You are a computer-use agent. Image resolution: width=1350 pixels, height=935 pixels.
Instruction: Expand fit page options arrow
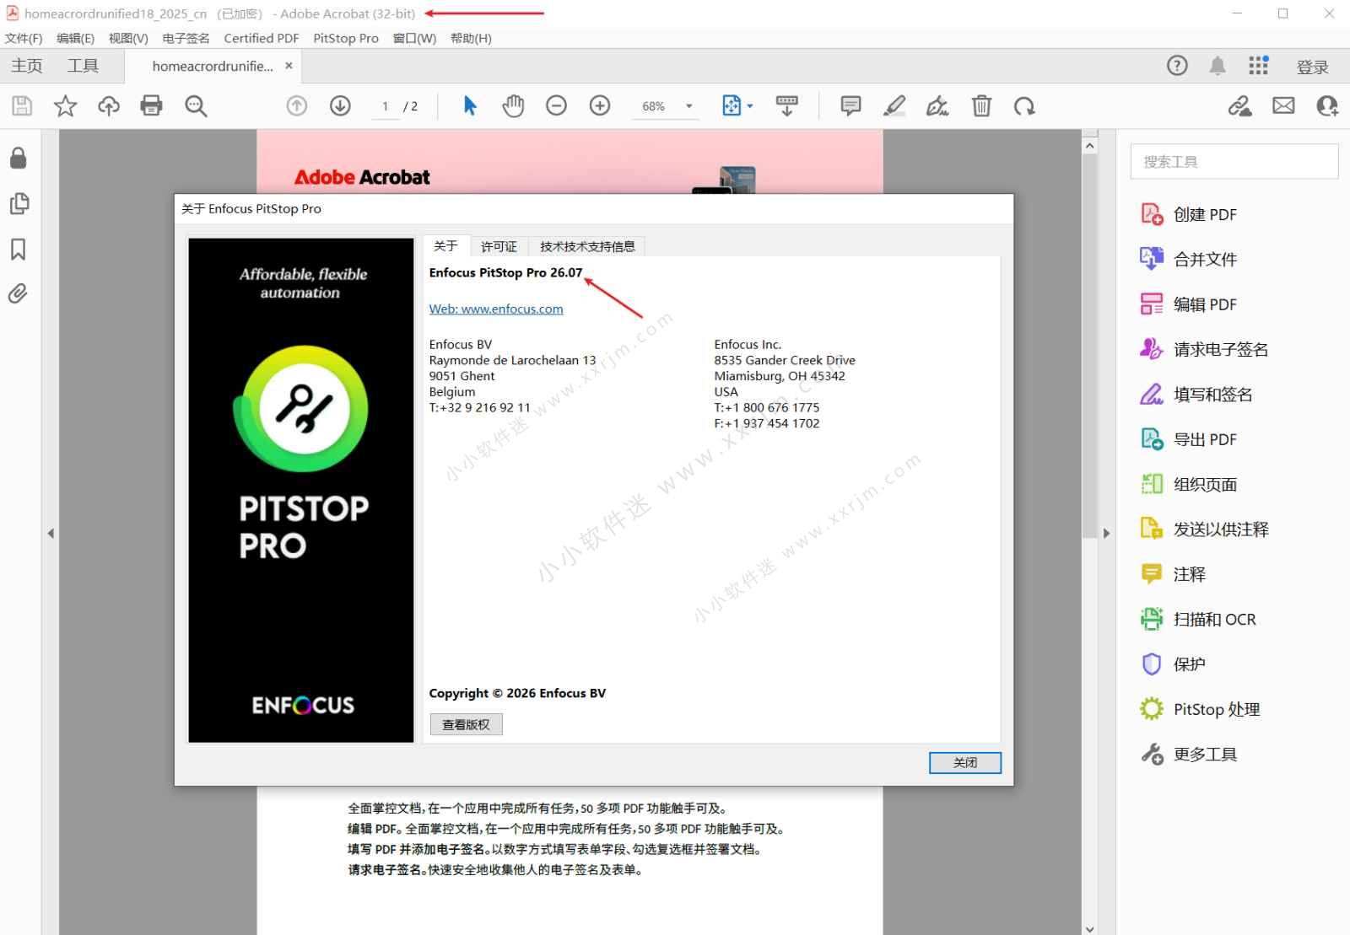click(750, 106)
